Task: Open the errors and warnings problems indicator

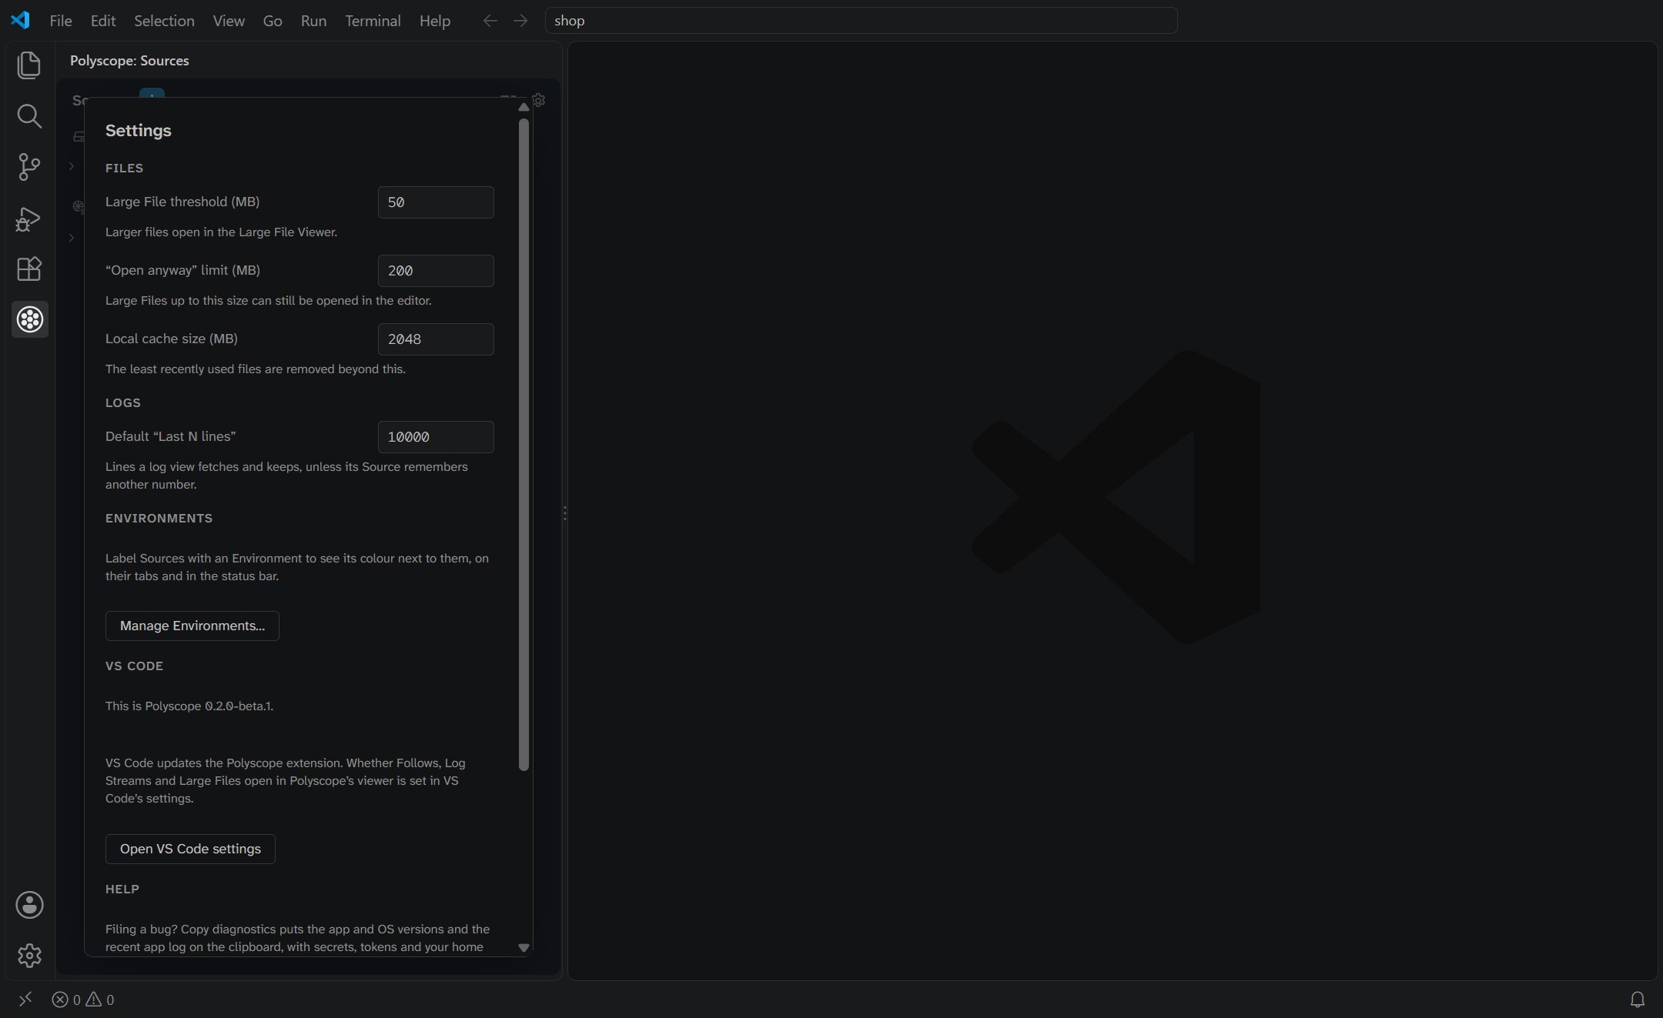Action: pyautogui.click(x=83, y=1000)
